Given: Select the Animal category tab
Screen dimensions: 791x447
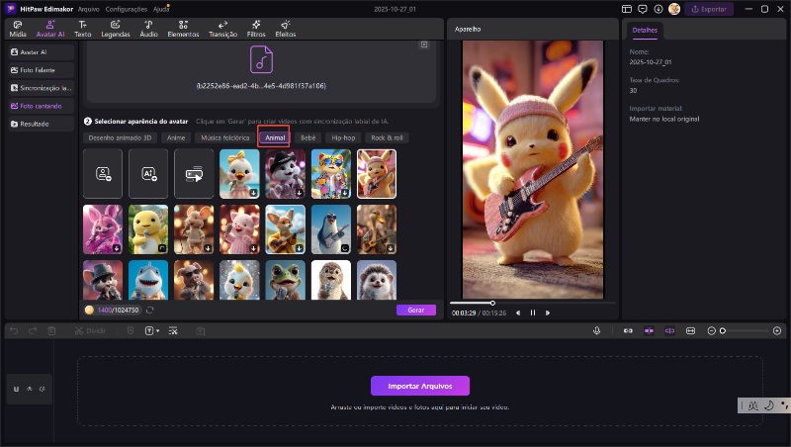Looking at the screenshot, I should (x=275, y=137).
